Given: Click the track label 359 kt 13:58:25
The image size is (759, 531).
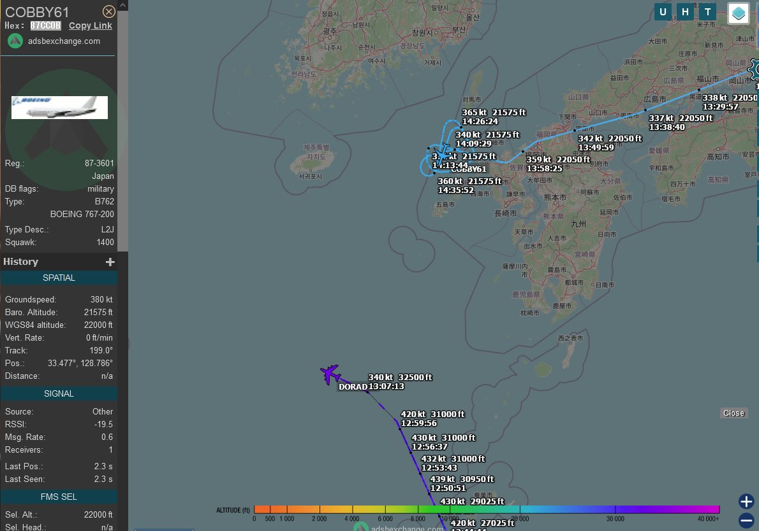Looking at the screenshot, I should pos(558,164).
